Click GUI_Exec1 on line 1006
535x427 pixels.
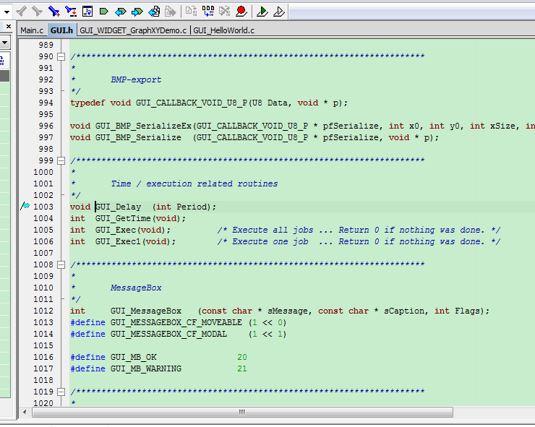(118, 242)
